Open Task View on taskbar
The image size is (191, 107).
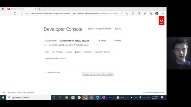pyautogui.click(x=60, y=98)
